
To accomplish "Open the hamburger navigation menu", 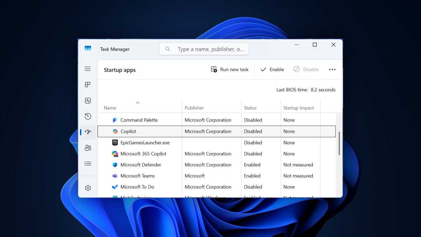I will (88, 69).
